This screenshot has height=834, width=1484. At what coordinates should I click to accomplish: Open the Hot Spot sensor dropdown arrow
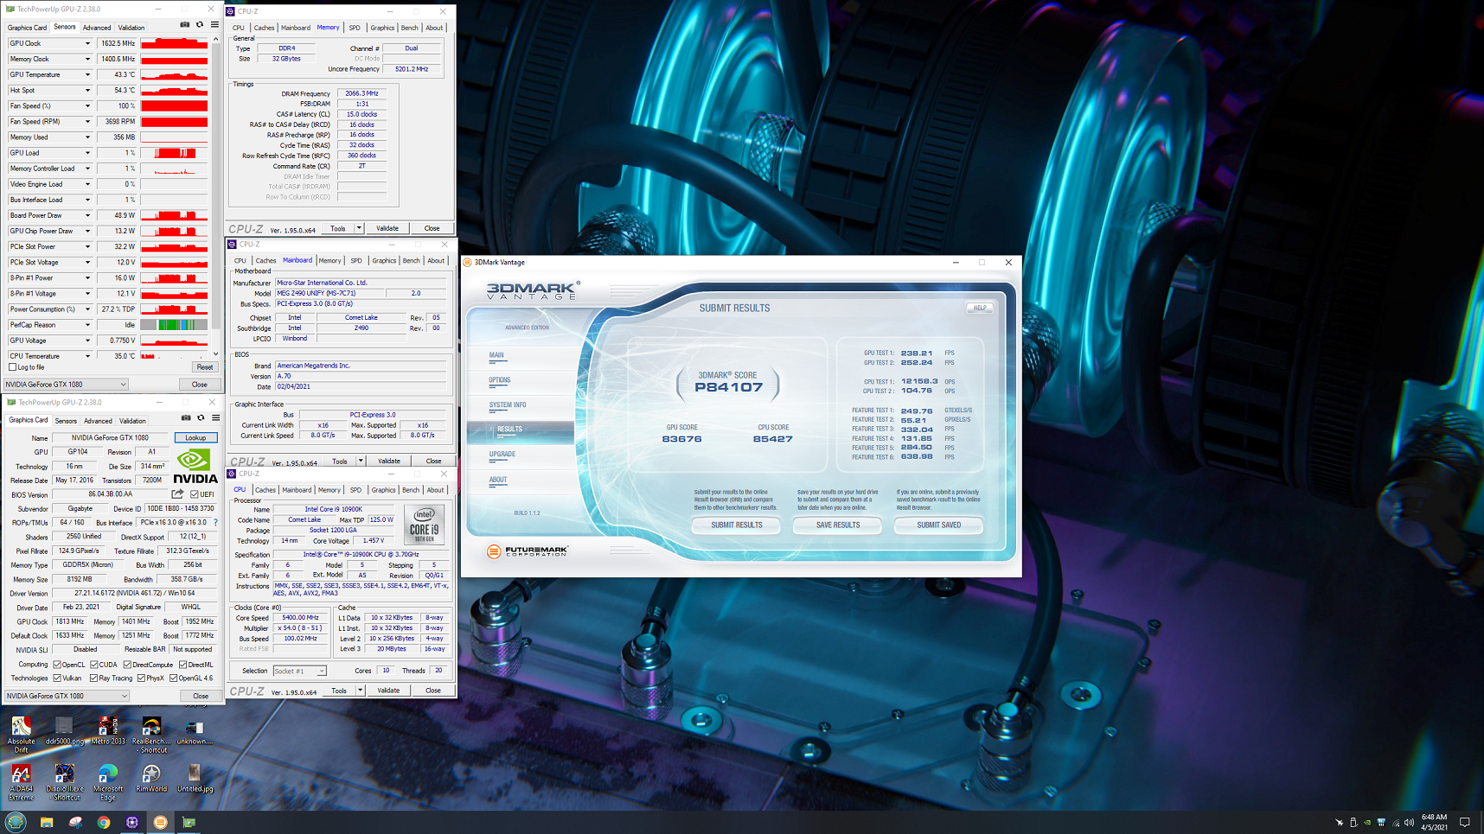pyautogui.click(x=87, y=90)
